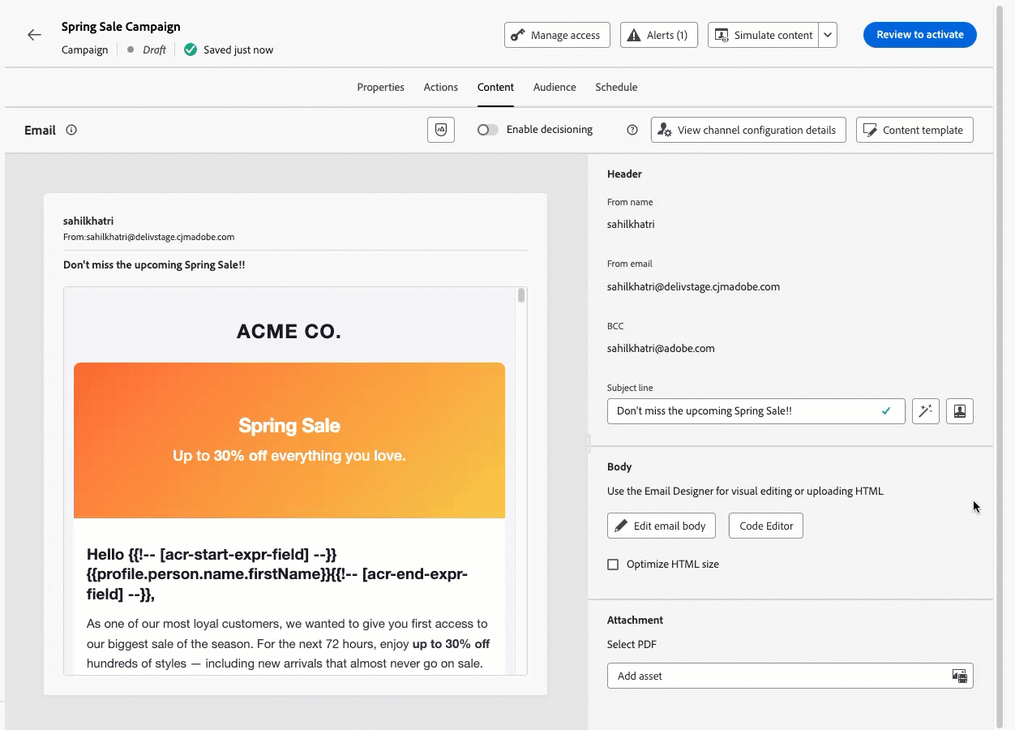Open the experiment icon button beside Enable decisioning
Screen dimensions: 1015x730
441,130
